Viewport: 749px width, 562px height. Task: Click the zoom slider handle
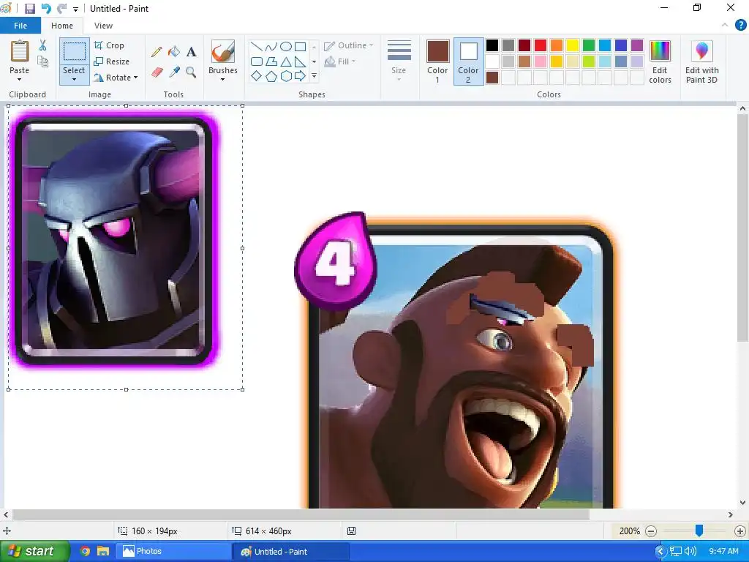[x=699, y=531]
